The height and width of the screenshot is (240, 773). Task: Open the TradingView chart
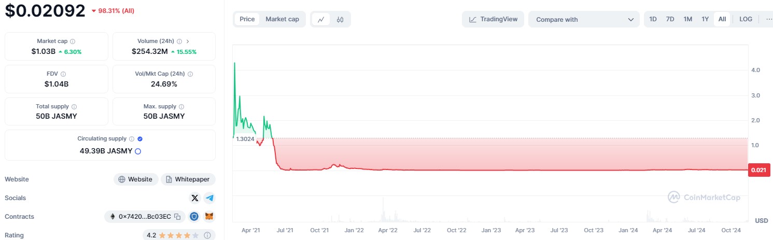tap(493, 20)
